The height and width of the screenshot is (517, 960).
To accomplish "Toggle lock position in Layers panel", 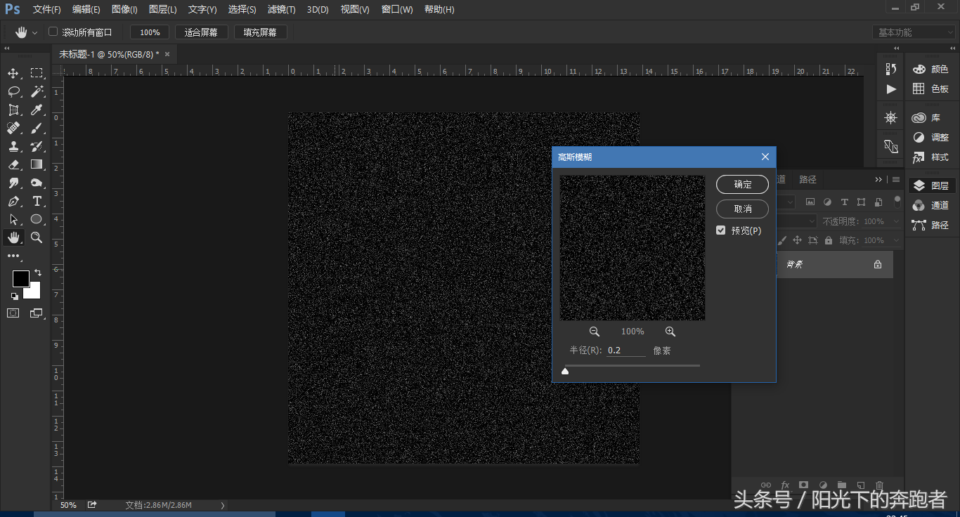I will pos(797,240).
